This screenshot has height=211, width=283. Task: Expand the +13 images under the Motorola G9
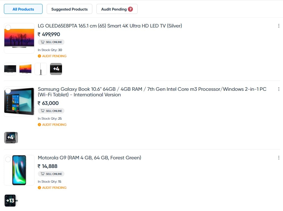10,200
